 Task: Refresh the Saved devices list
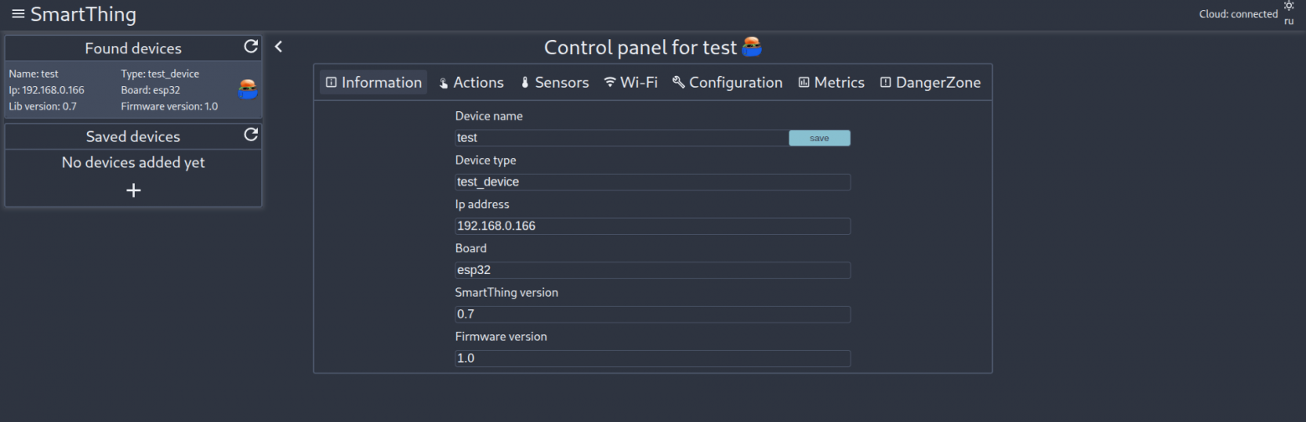point(250,135)
